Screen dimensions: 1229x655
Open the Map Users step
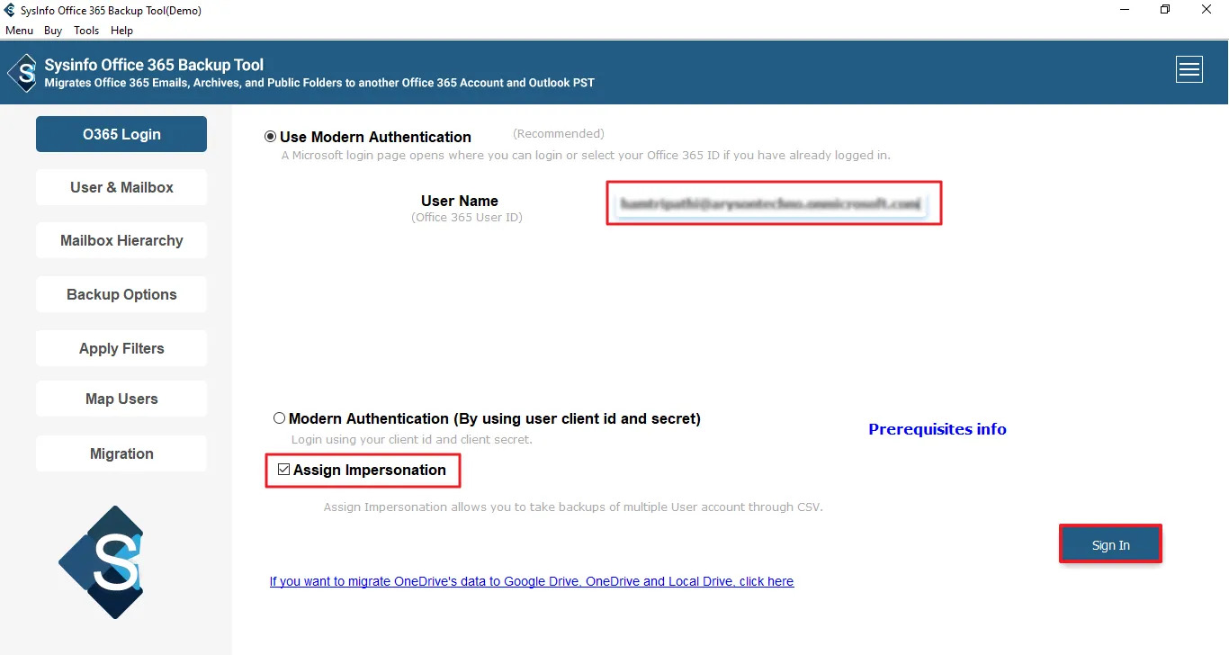click(x=121, y=399)
